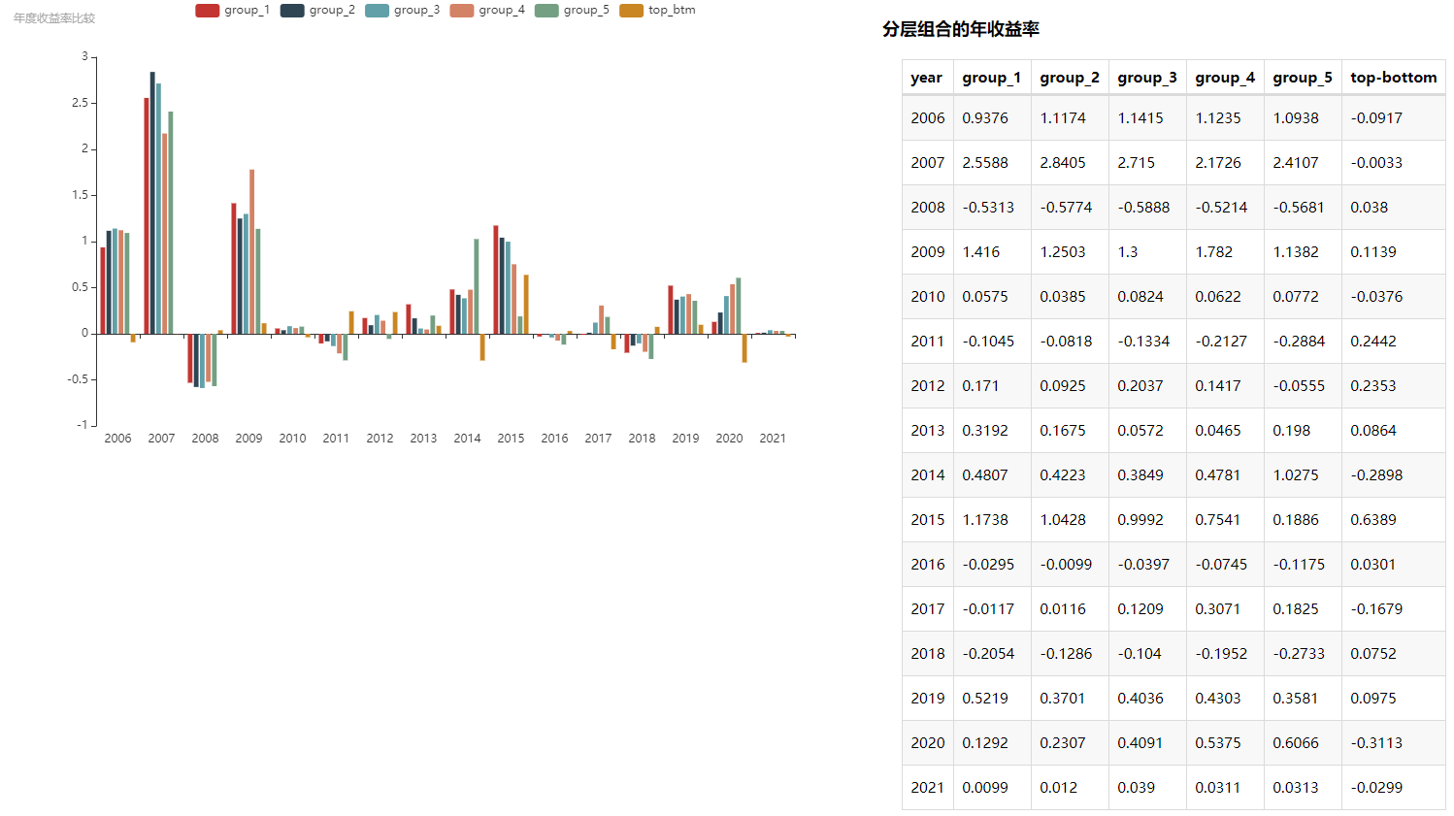Screen dimensions: 1454x816
Task: Select the 2006 year cell in table
Action: [x=927, y=118]
